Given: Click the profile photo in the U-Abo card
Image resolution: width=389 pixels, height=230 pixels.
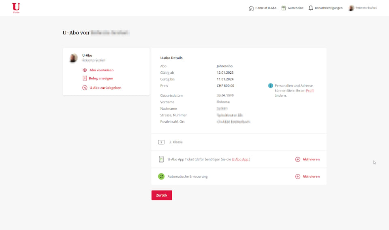Looking at the screenshot, I should [73, 58].
